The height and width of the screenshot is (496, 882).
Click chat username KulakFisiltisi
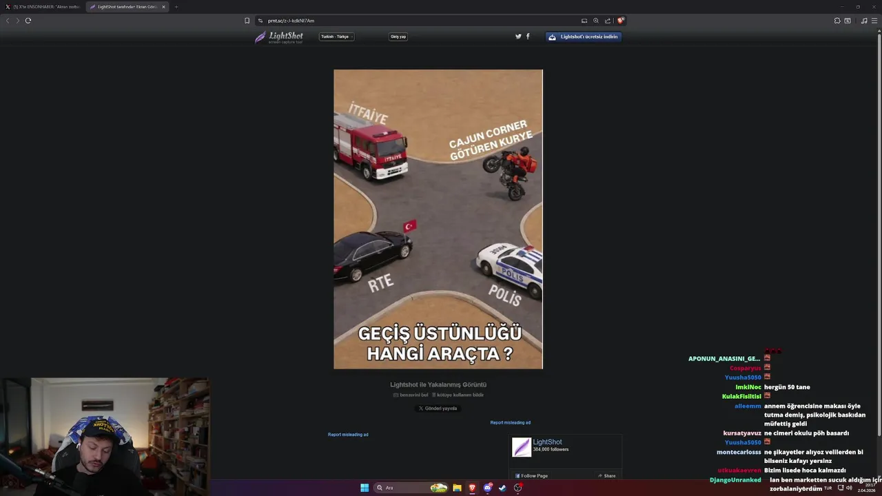click(x=741, y=397)
